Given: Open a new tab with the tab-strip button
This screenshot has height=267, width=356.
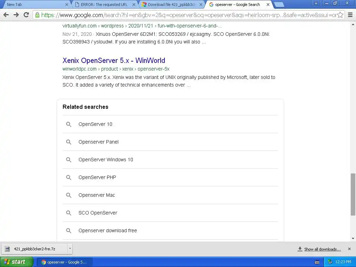Looking at the screenshot, I should (279, 5).
